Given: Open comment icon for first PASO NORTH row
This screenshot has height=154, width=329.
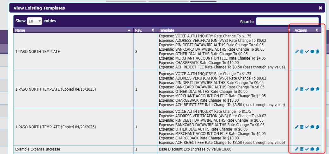Looking at the screenshot, I should (312, 52).
